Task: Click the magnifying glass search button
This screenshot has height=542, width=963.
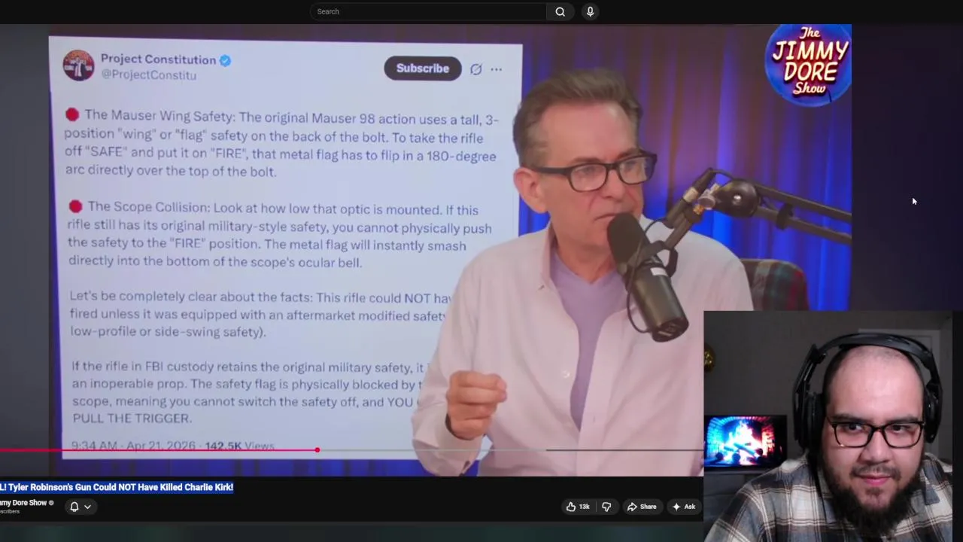Action: click(x=560, y=11)
